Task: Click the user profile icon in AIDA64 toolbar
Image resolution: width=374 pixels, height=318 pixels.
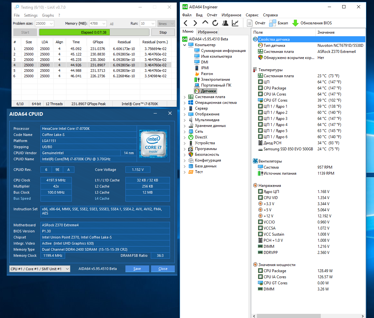Action: [x=225, y=23]
